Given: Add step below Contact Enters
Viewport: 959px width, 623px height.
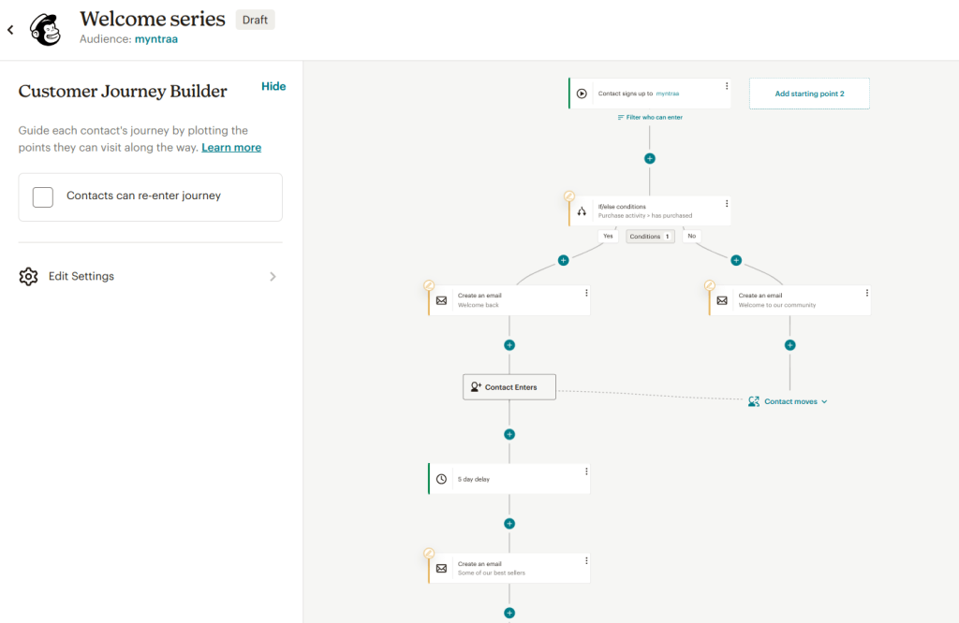Looking at the screenshot, I should 509,434.
